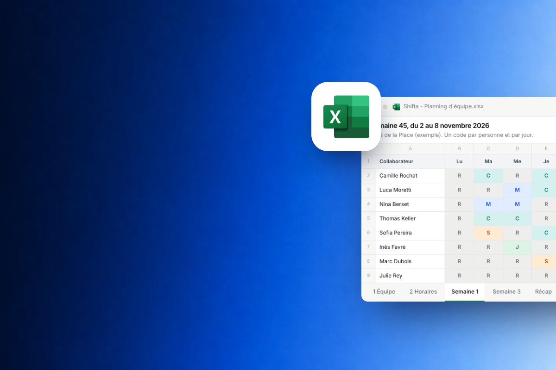
Task: Select the Marc Dubois name cell
Action: (x=411, y=261)
